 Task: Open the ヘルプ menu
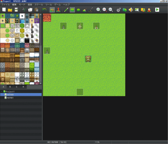66,5
